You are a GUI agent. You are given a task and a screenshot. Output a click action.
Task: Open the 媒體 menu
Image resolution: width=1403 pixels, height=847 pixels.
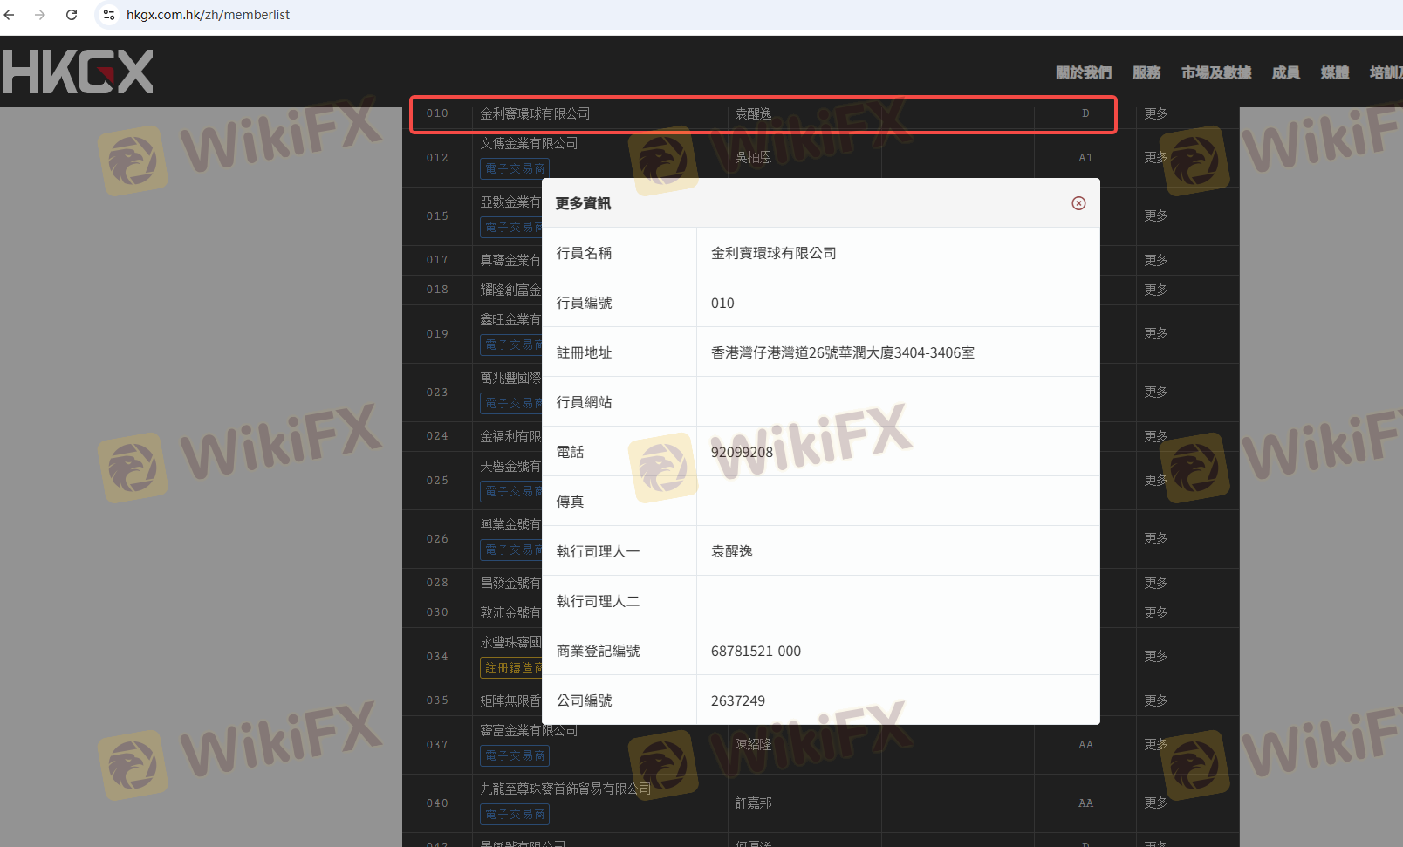click(1334, 73)
